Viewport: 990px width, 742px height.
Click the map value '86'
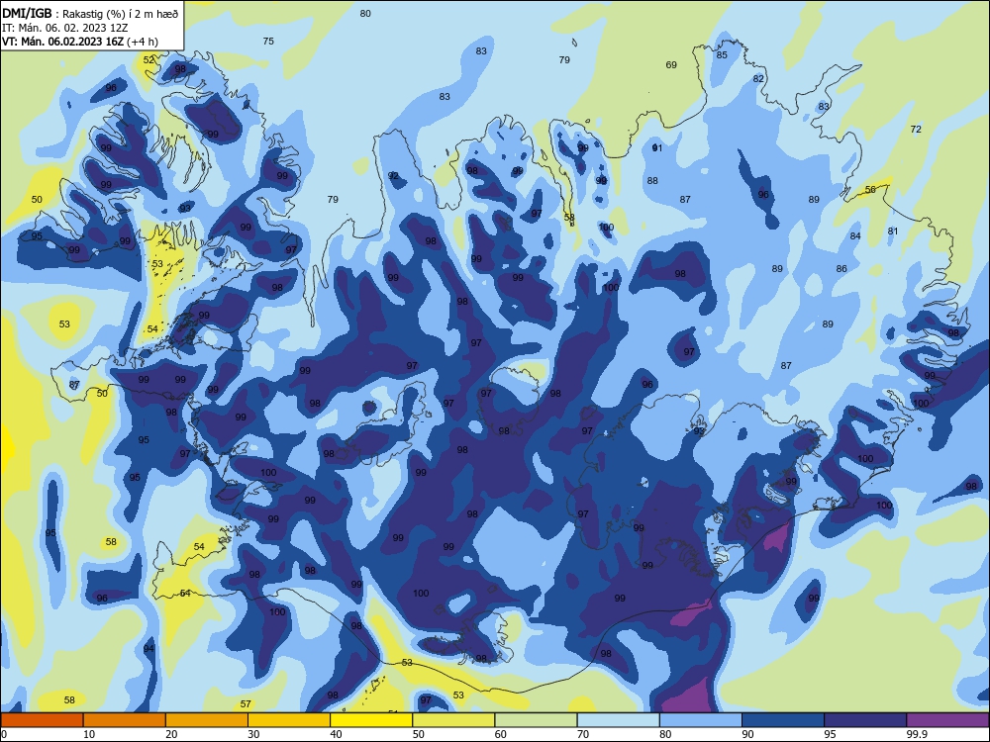coord(841,269)
